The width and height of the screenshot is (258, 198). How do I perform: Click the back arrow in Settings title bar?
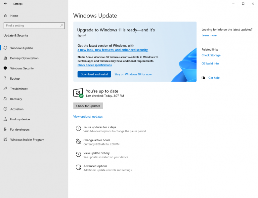point(5,4)
